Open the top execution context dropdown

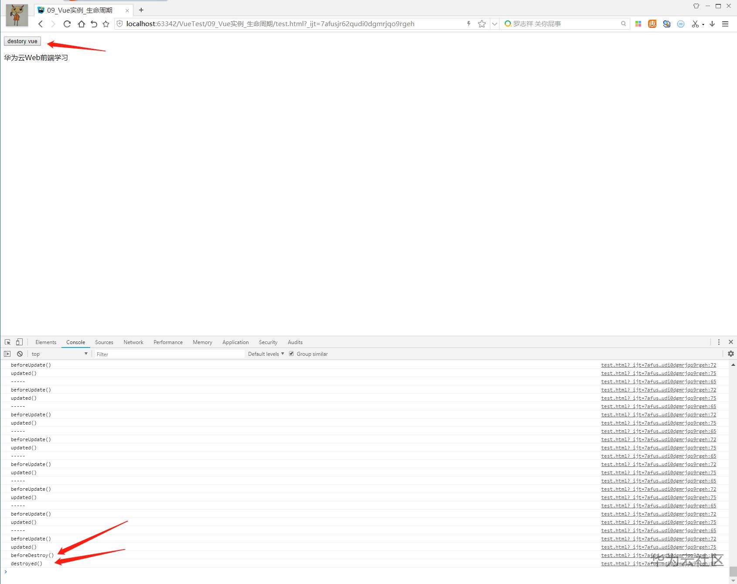pyautogui.click(x=60, y=354)
